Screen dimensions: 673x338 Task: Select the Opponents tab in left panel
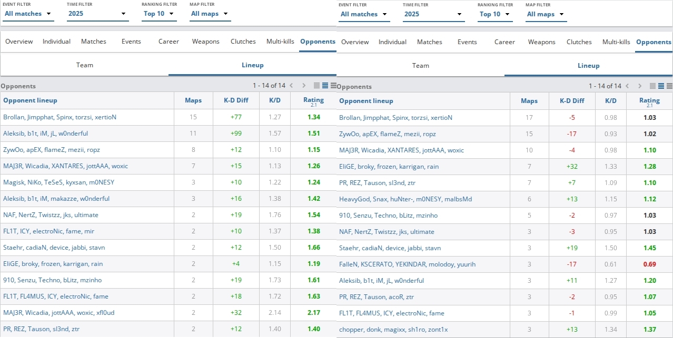[318, 42]
